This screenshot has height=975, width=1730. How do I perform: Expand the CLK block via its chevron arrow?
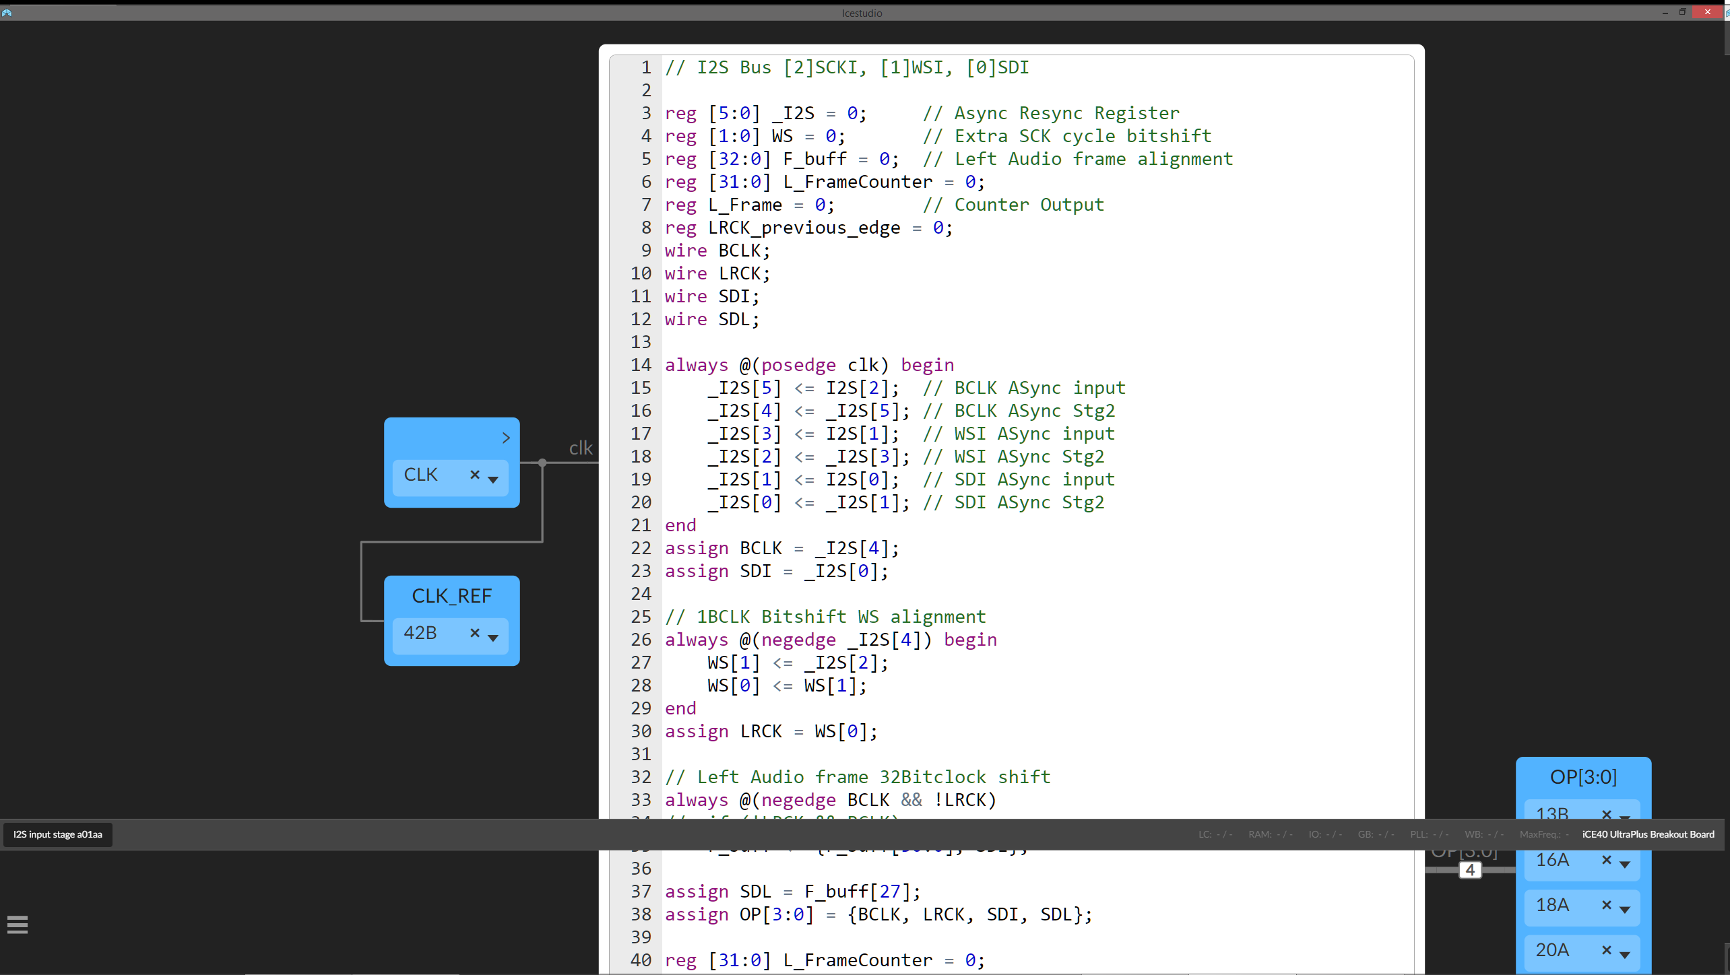(x=507, y=438)
